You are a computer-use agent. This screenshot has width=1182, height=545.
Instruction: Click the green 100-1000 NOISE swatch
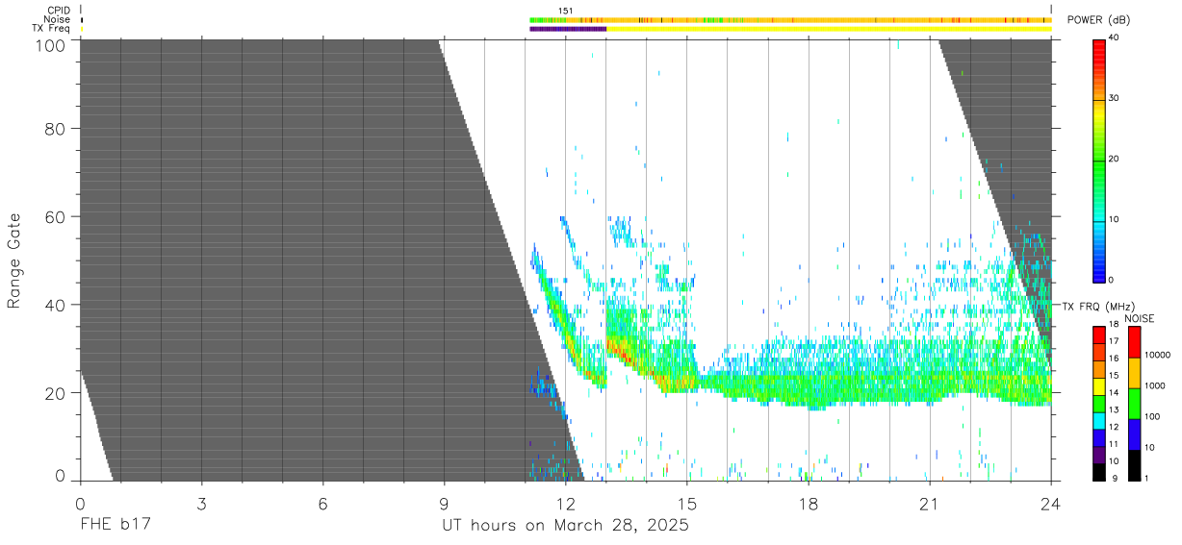point(1134,403)
